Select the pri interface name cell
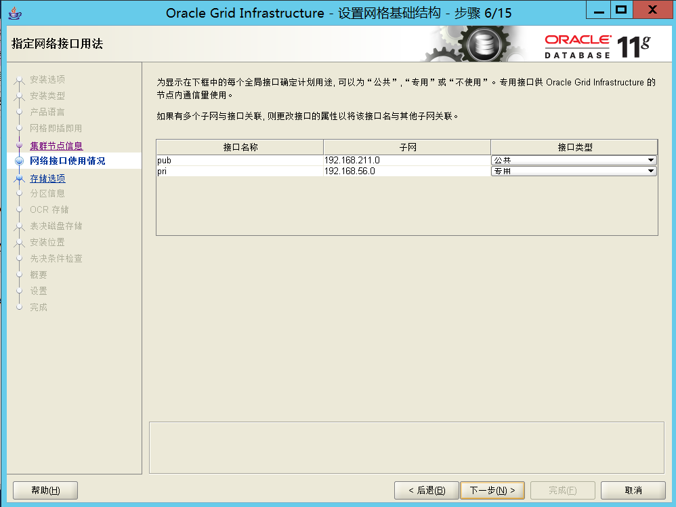Viewport: 676px width, 507px height. [240, 171]
